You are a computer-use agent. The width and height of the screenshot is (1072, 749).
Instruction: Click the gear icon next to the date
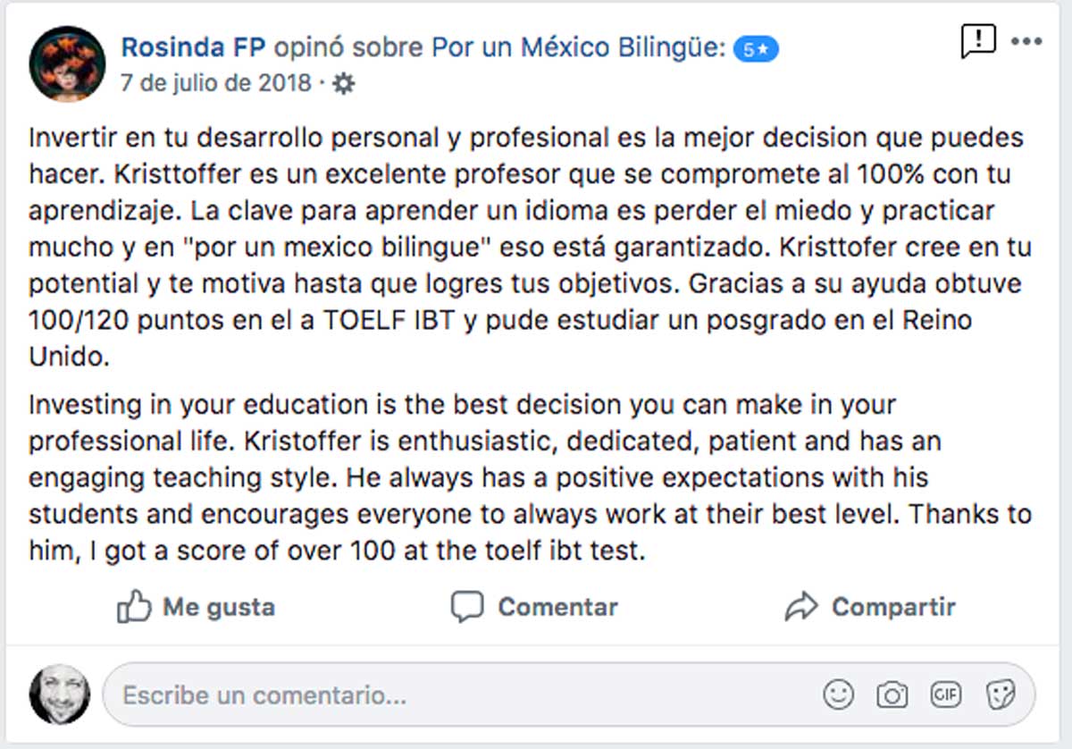pyautogui.click(x=343, y=84)
